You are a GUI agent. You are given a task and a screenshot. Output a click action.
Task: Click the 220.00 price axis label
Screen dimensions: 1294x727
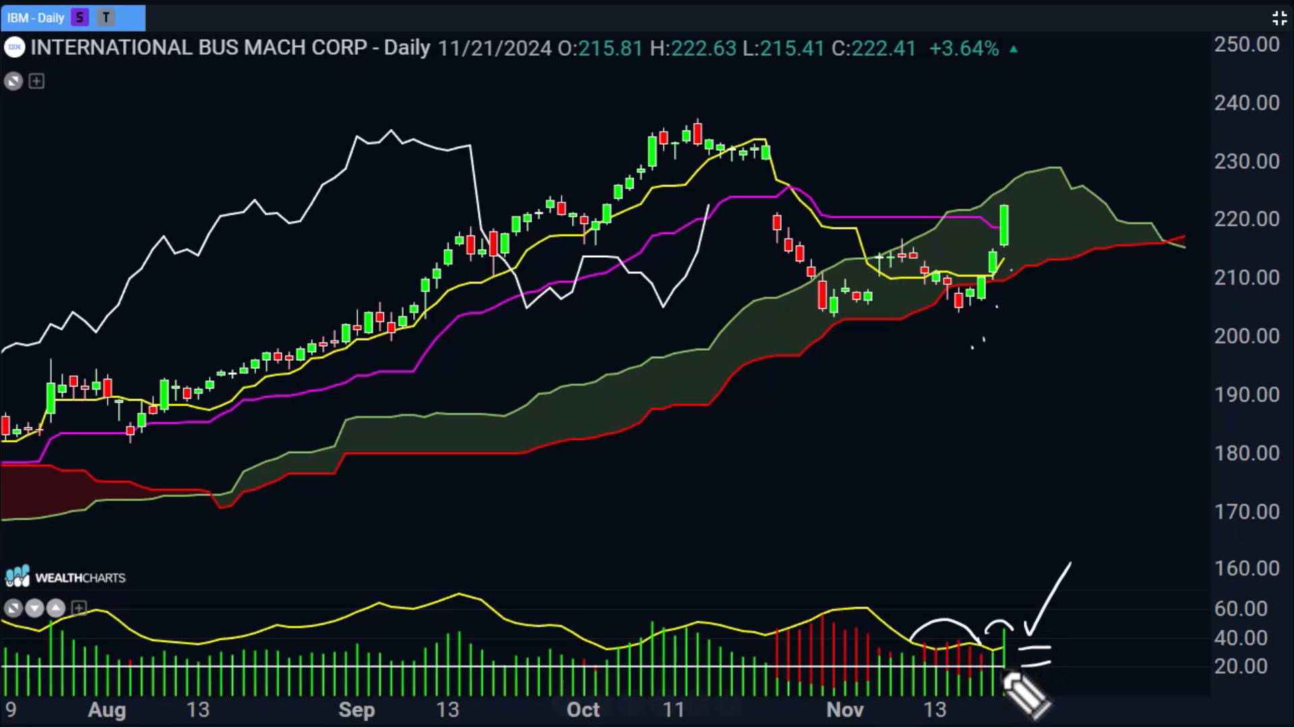pos(1247,219)
